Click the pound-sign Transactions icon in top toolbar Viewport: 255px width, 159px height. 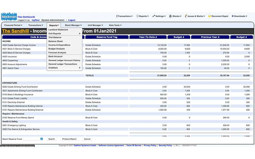point(117,16)
